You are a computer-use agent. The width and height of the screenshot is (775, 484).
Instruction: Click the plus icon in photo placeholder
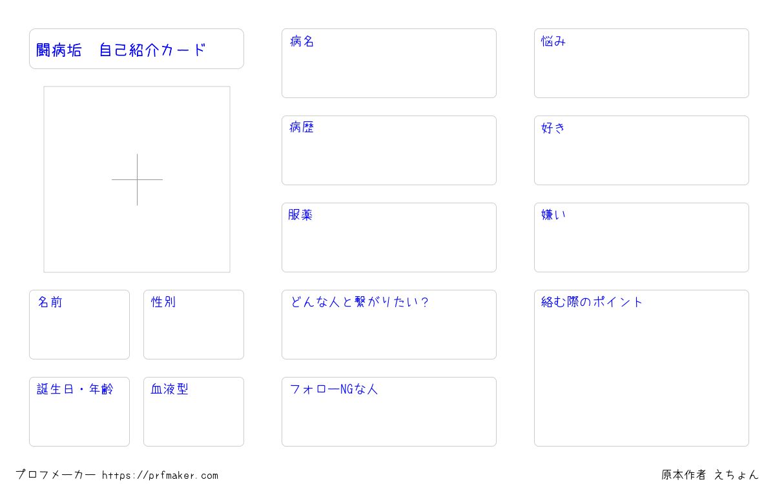coord(137,179)
